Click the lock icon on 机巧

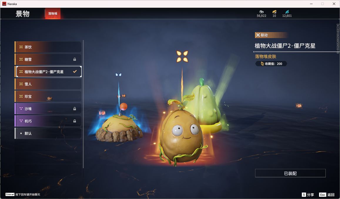click(75, 121)
